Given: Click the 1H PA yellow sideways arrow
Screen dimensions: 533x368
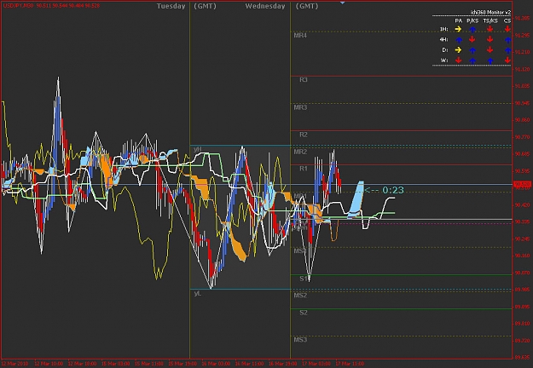Looking at the screenshot, I should pyautogui.click(x=458, y=29).
